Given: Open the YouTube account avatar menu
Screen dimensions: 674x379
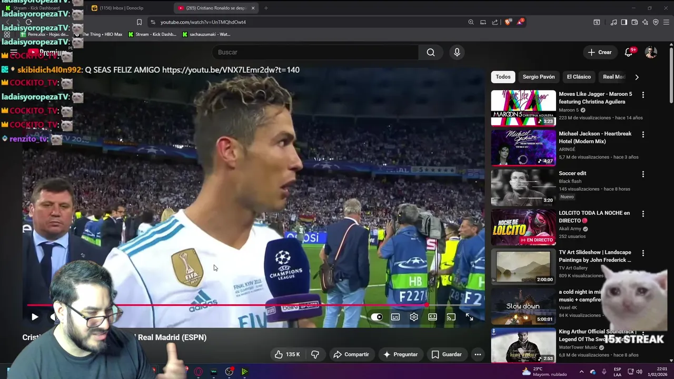Looking at the screenshot, I should point(651,52).
